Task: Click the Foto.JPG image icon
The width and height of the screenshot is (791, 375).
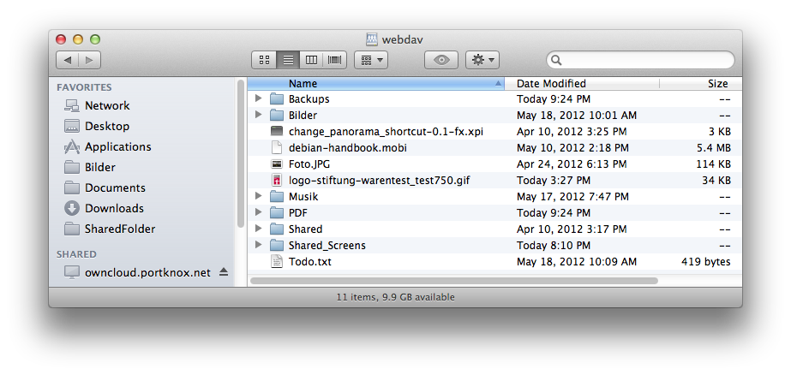Action: coord(277,164)
